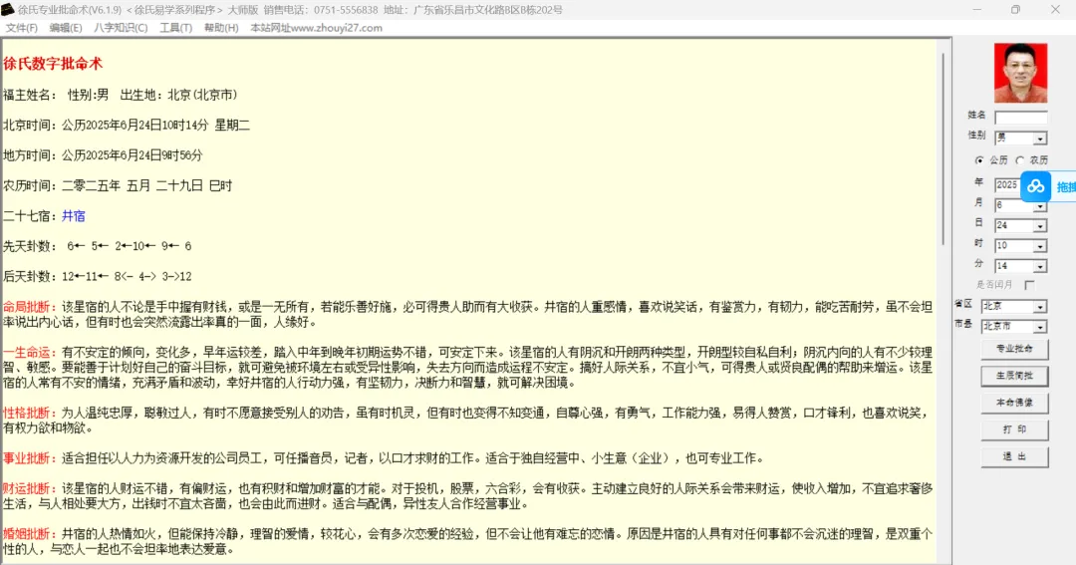Maximize the application window
This screenshot has height=565, width=1076.
[1015, 10]
